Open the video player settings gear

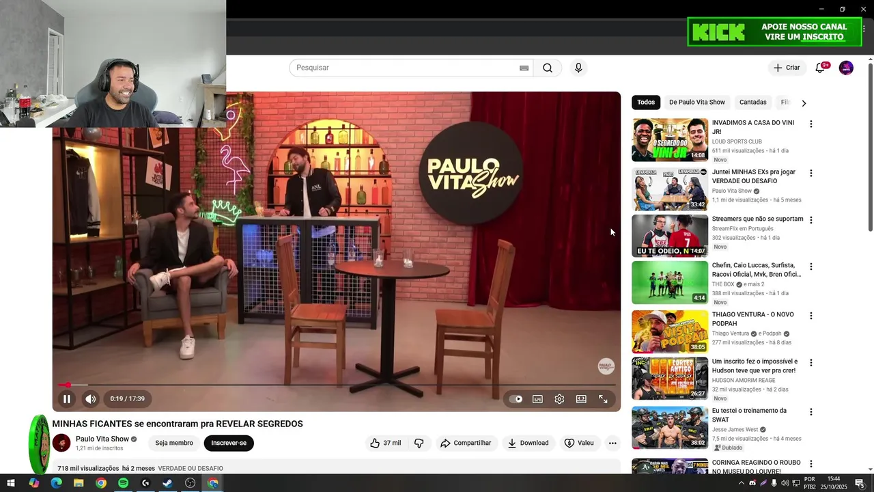tap(559, 399)
